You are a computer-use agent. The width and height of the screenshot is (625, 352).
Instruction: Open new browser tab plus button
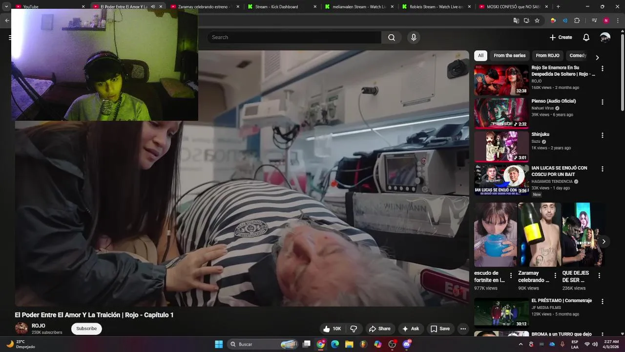click(x=558, y=6)
